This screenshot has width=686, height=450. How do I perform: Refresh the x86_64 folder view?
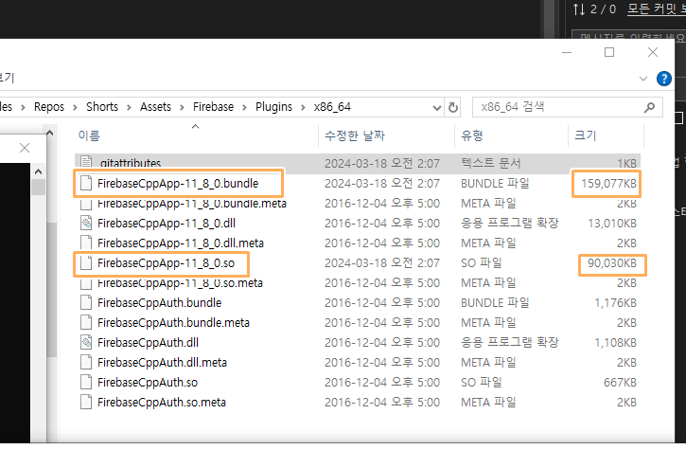tap(453, 107)
